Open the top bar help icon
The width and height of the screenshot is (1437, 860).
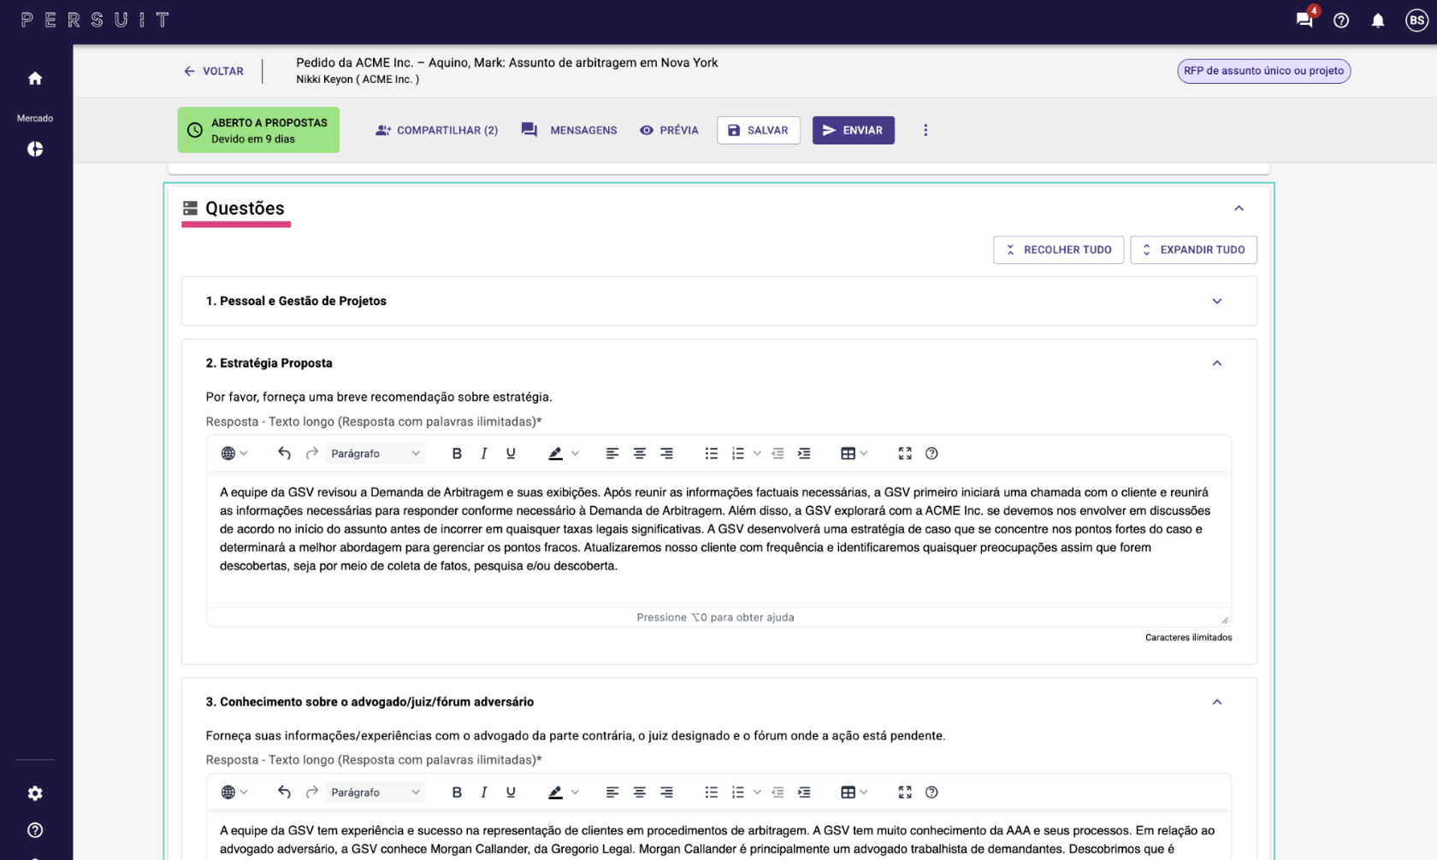click(1341, 21)
